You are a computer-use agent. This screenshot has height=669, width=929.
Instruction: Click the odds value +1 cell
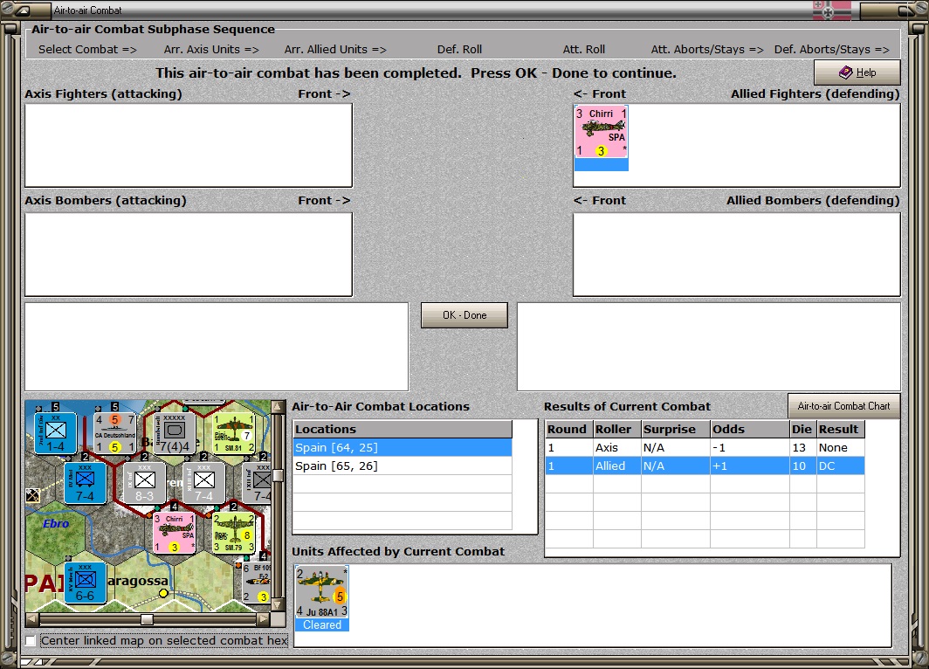point(749,466)
